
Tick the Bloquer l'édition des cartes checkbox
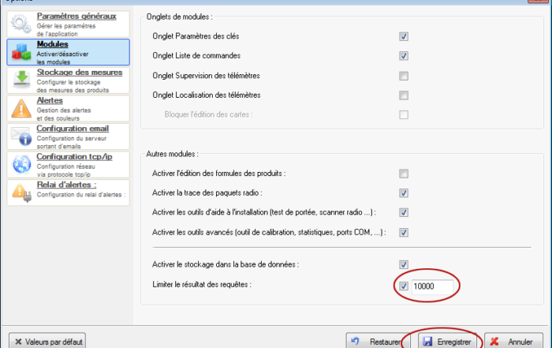[x=404, y=114]
